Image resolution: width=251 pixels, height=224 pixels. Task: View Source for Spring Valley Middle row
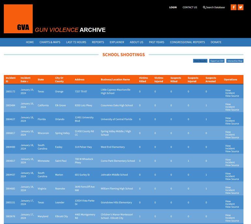[x=232, y=138]
